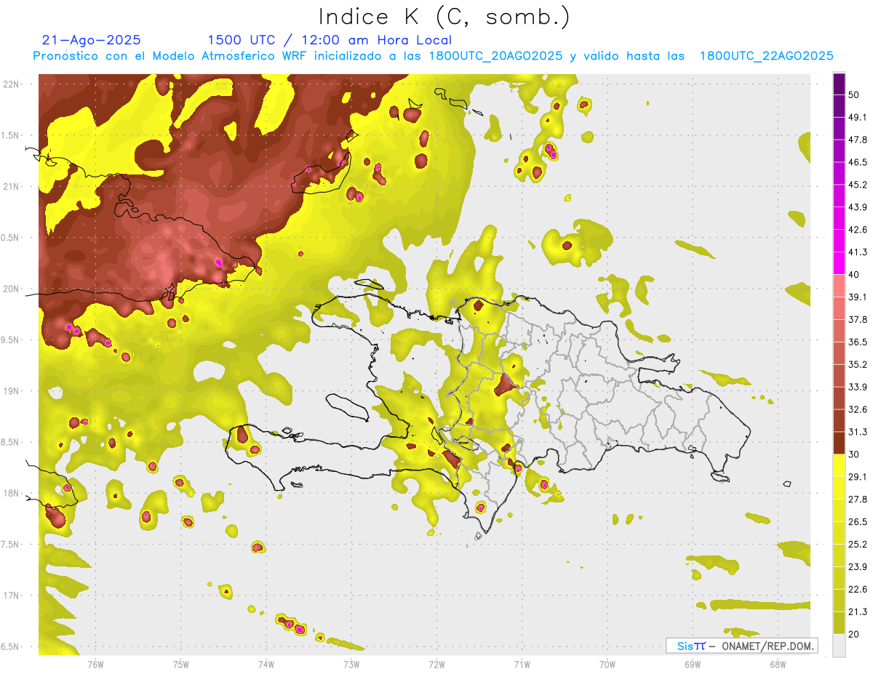The width and height of the screenshot is (873, 674).
Task: Pick the olive swatch between 21.3 and 20
Action: point(839,623)
